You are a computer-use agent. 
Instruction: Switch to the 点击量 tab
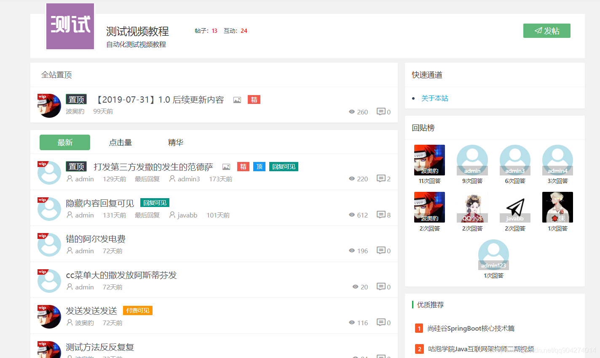[121, 142]
